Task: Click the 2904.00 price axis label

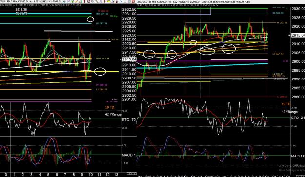Action: [x=129, y=91]
